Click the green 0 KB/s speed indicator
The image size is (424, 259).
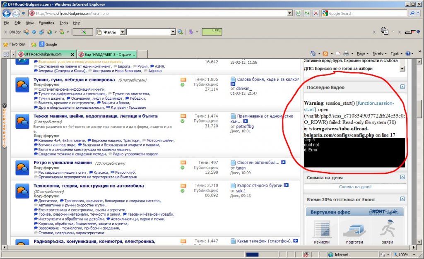point(212,32)
